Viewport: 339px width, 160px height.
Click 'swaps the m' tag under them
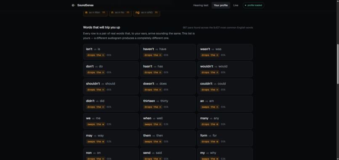click(153, 142)
